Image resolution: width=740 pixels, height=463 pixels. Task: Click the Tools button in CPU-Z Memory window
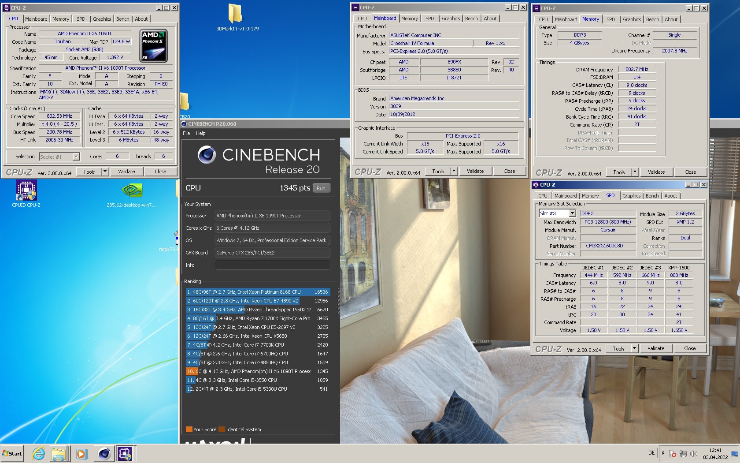tap(619, 172)
